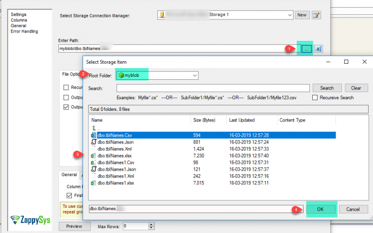The image size is (373, 233).
Task: Click the dbo.tblNames1.Json file icon
Action: (x=94, y=169)
